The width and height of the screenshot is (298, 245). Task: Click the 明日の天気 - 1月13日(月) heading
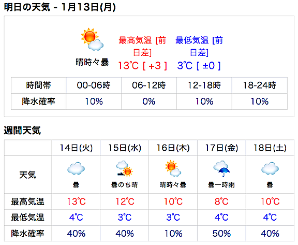point(60,7)
